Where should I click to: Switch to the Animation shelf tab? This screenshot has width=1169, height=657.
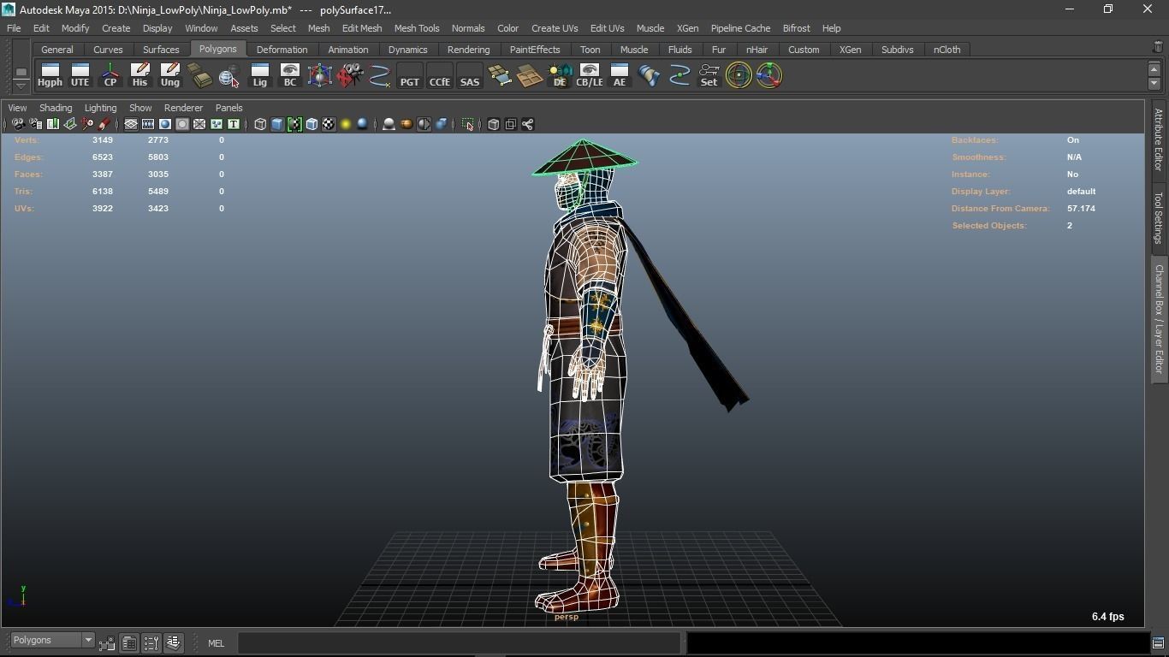[348, 50]
